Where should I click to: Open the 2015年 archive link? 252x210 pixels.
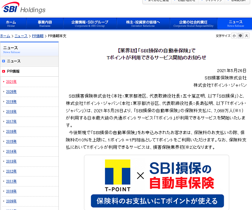point(11,141)
